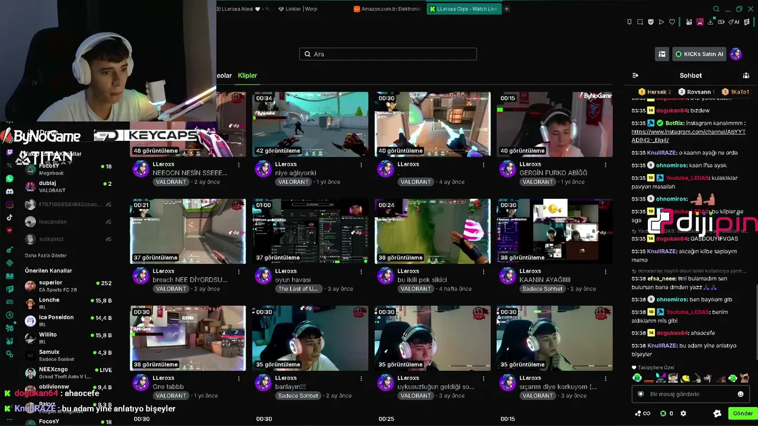Open the 'Lonche' recommended channel
Screen dimensions: 758x426
click(68, 304)
